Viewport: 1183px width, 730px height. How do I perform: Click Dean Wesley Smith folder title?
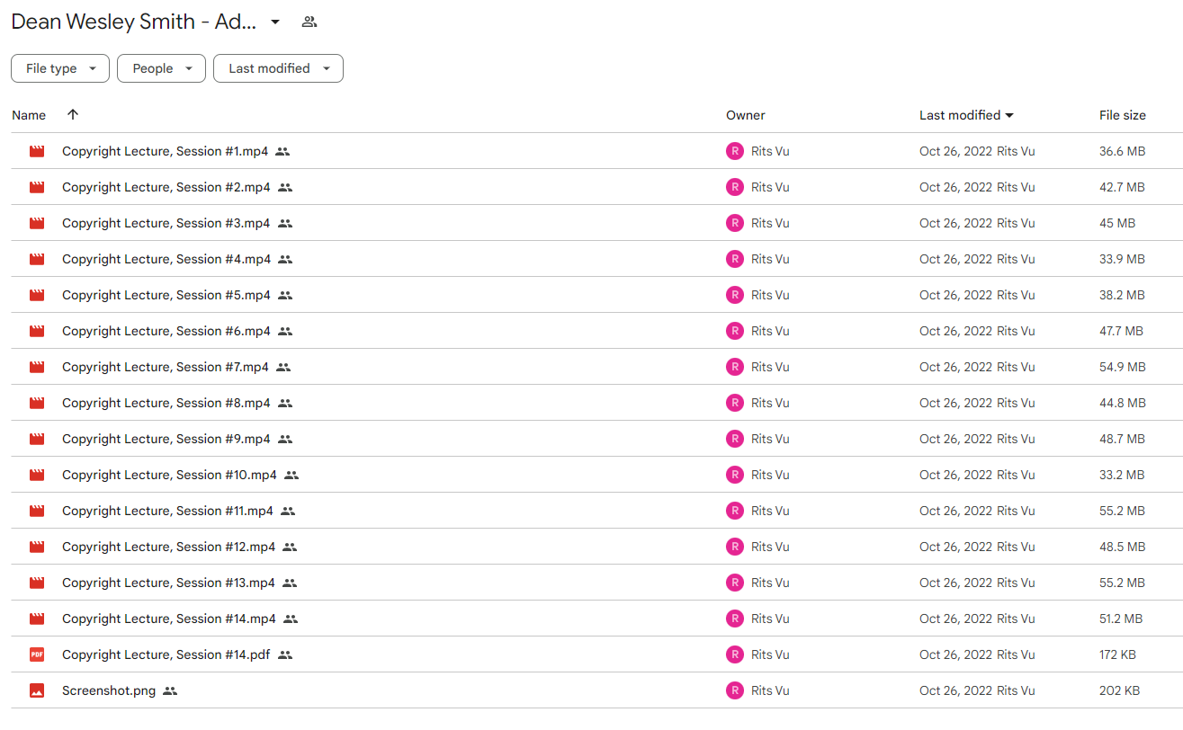134,22
